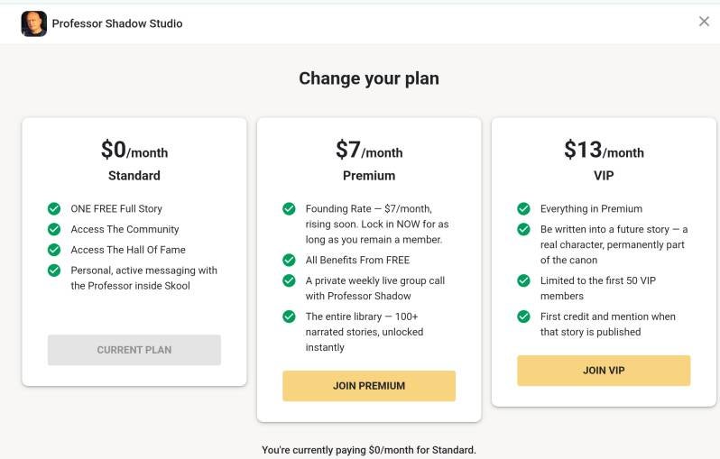Click the checkmark by Be written into a future story

pyautogui.click(x=523, y=229)
